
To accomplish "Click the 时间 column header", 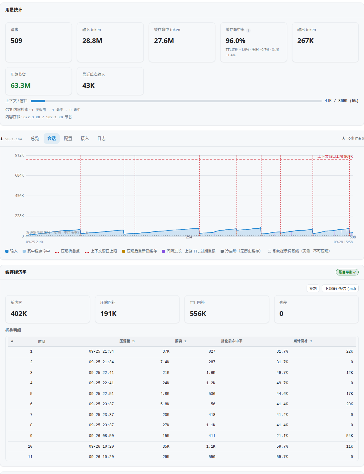I will click(x=42, y=341).
